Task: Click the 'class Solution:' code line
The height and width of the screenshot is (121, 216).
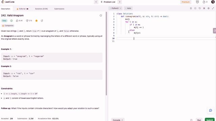Action: 125,14
